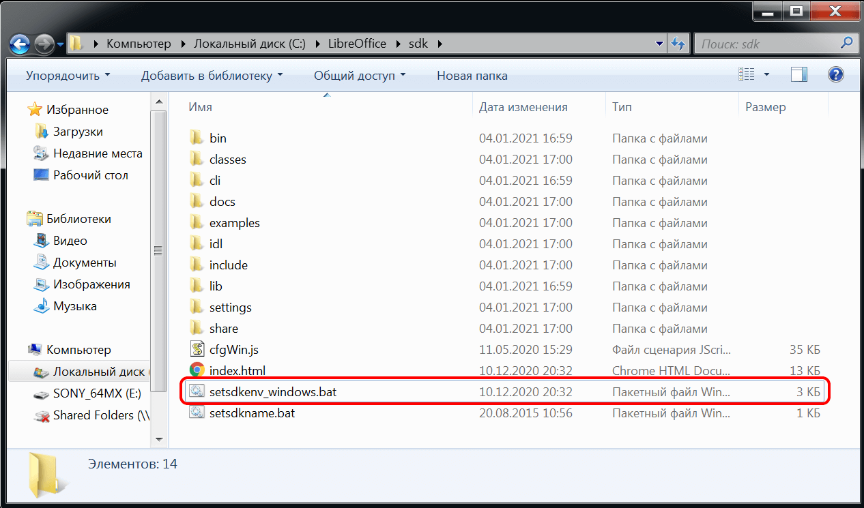Open the recent locations dropdown near the navigation arrows
Viewport: 864px width, 508px height.
click(x=61, y=45)
